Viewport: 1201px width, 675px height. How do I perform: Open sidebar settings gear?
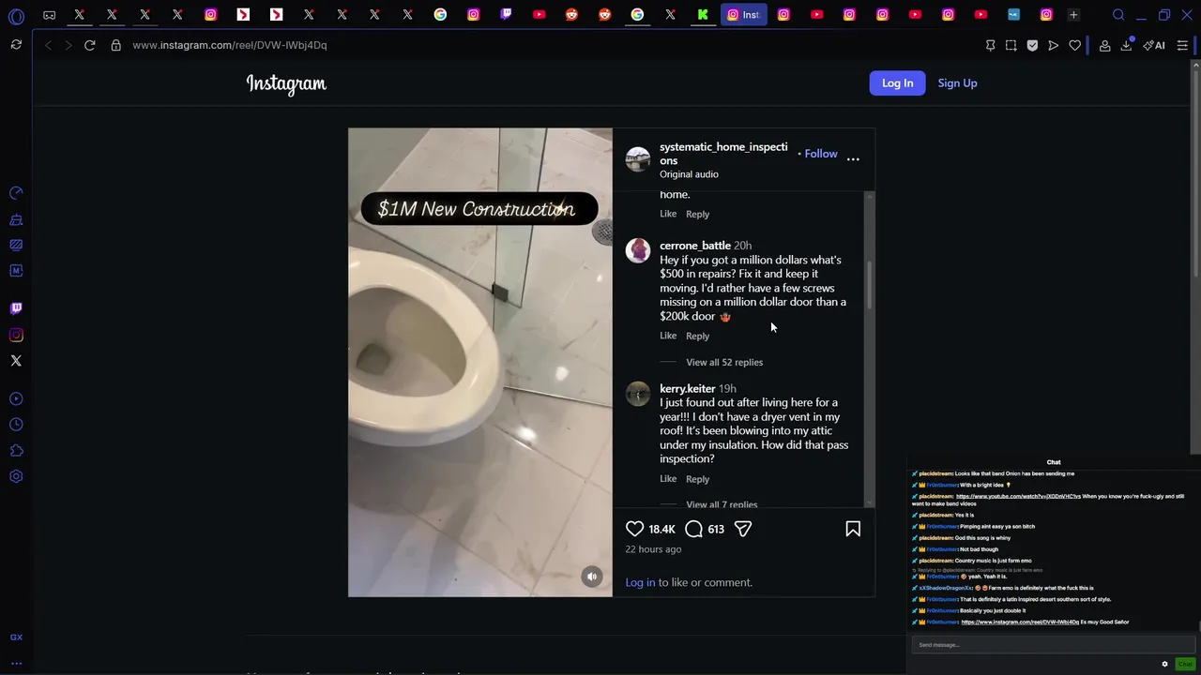(x=16, y=476)
